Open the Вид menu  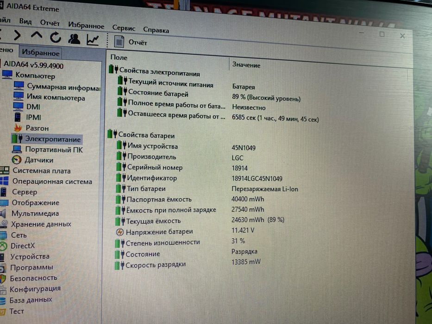25,21
